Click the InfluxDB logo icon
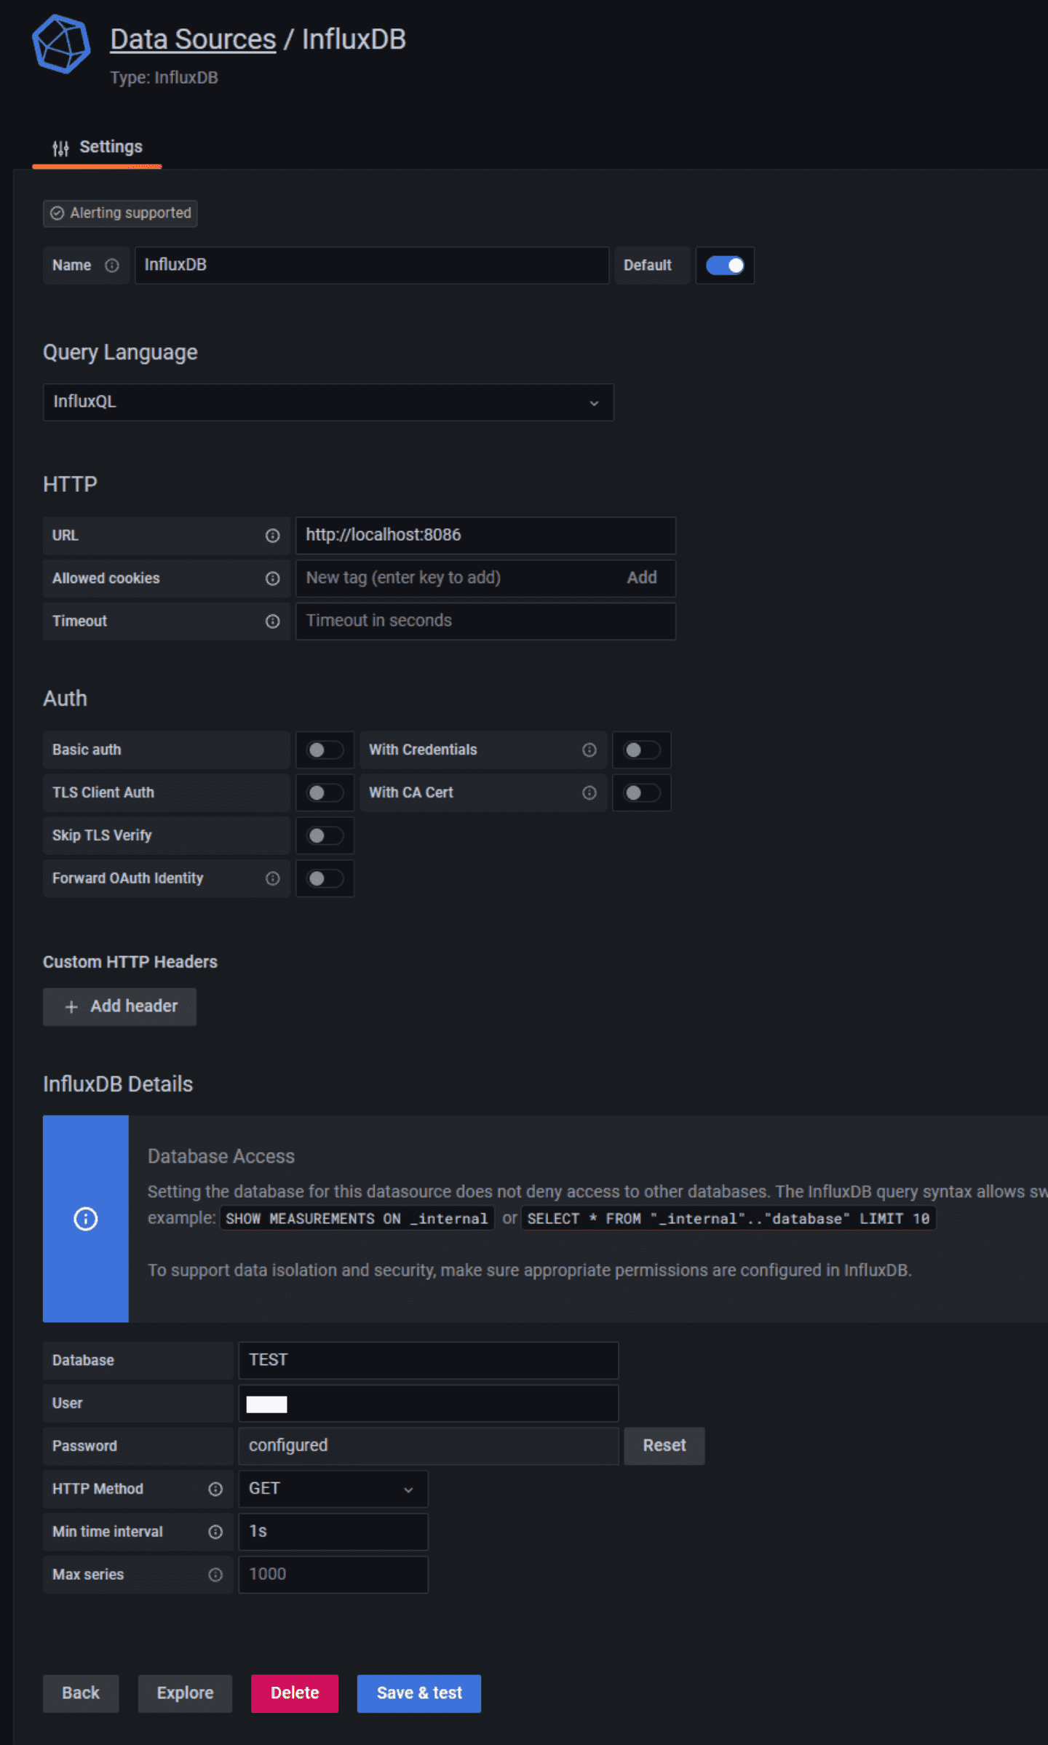This screenshot has height=1745, width=1048. coord(61,44)
